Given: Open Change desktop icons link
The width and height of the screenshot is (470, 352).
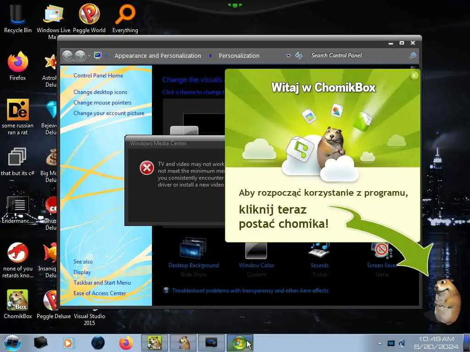Looking at the screenshot, I should [x=100, y=92].
